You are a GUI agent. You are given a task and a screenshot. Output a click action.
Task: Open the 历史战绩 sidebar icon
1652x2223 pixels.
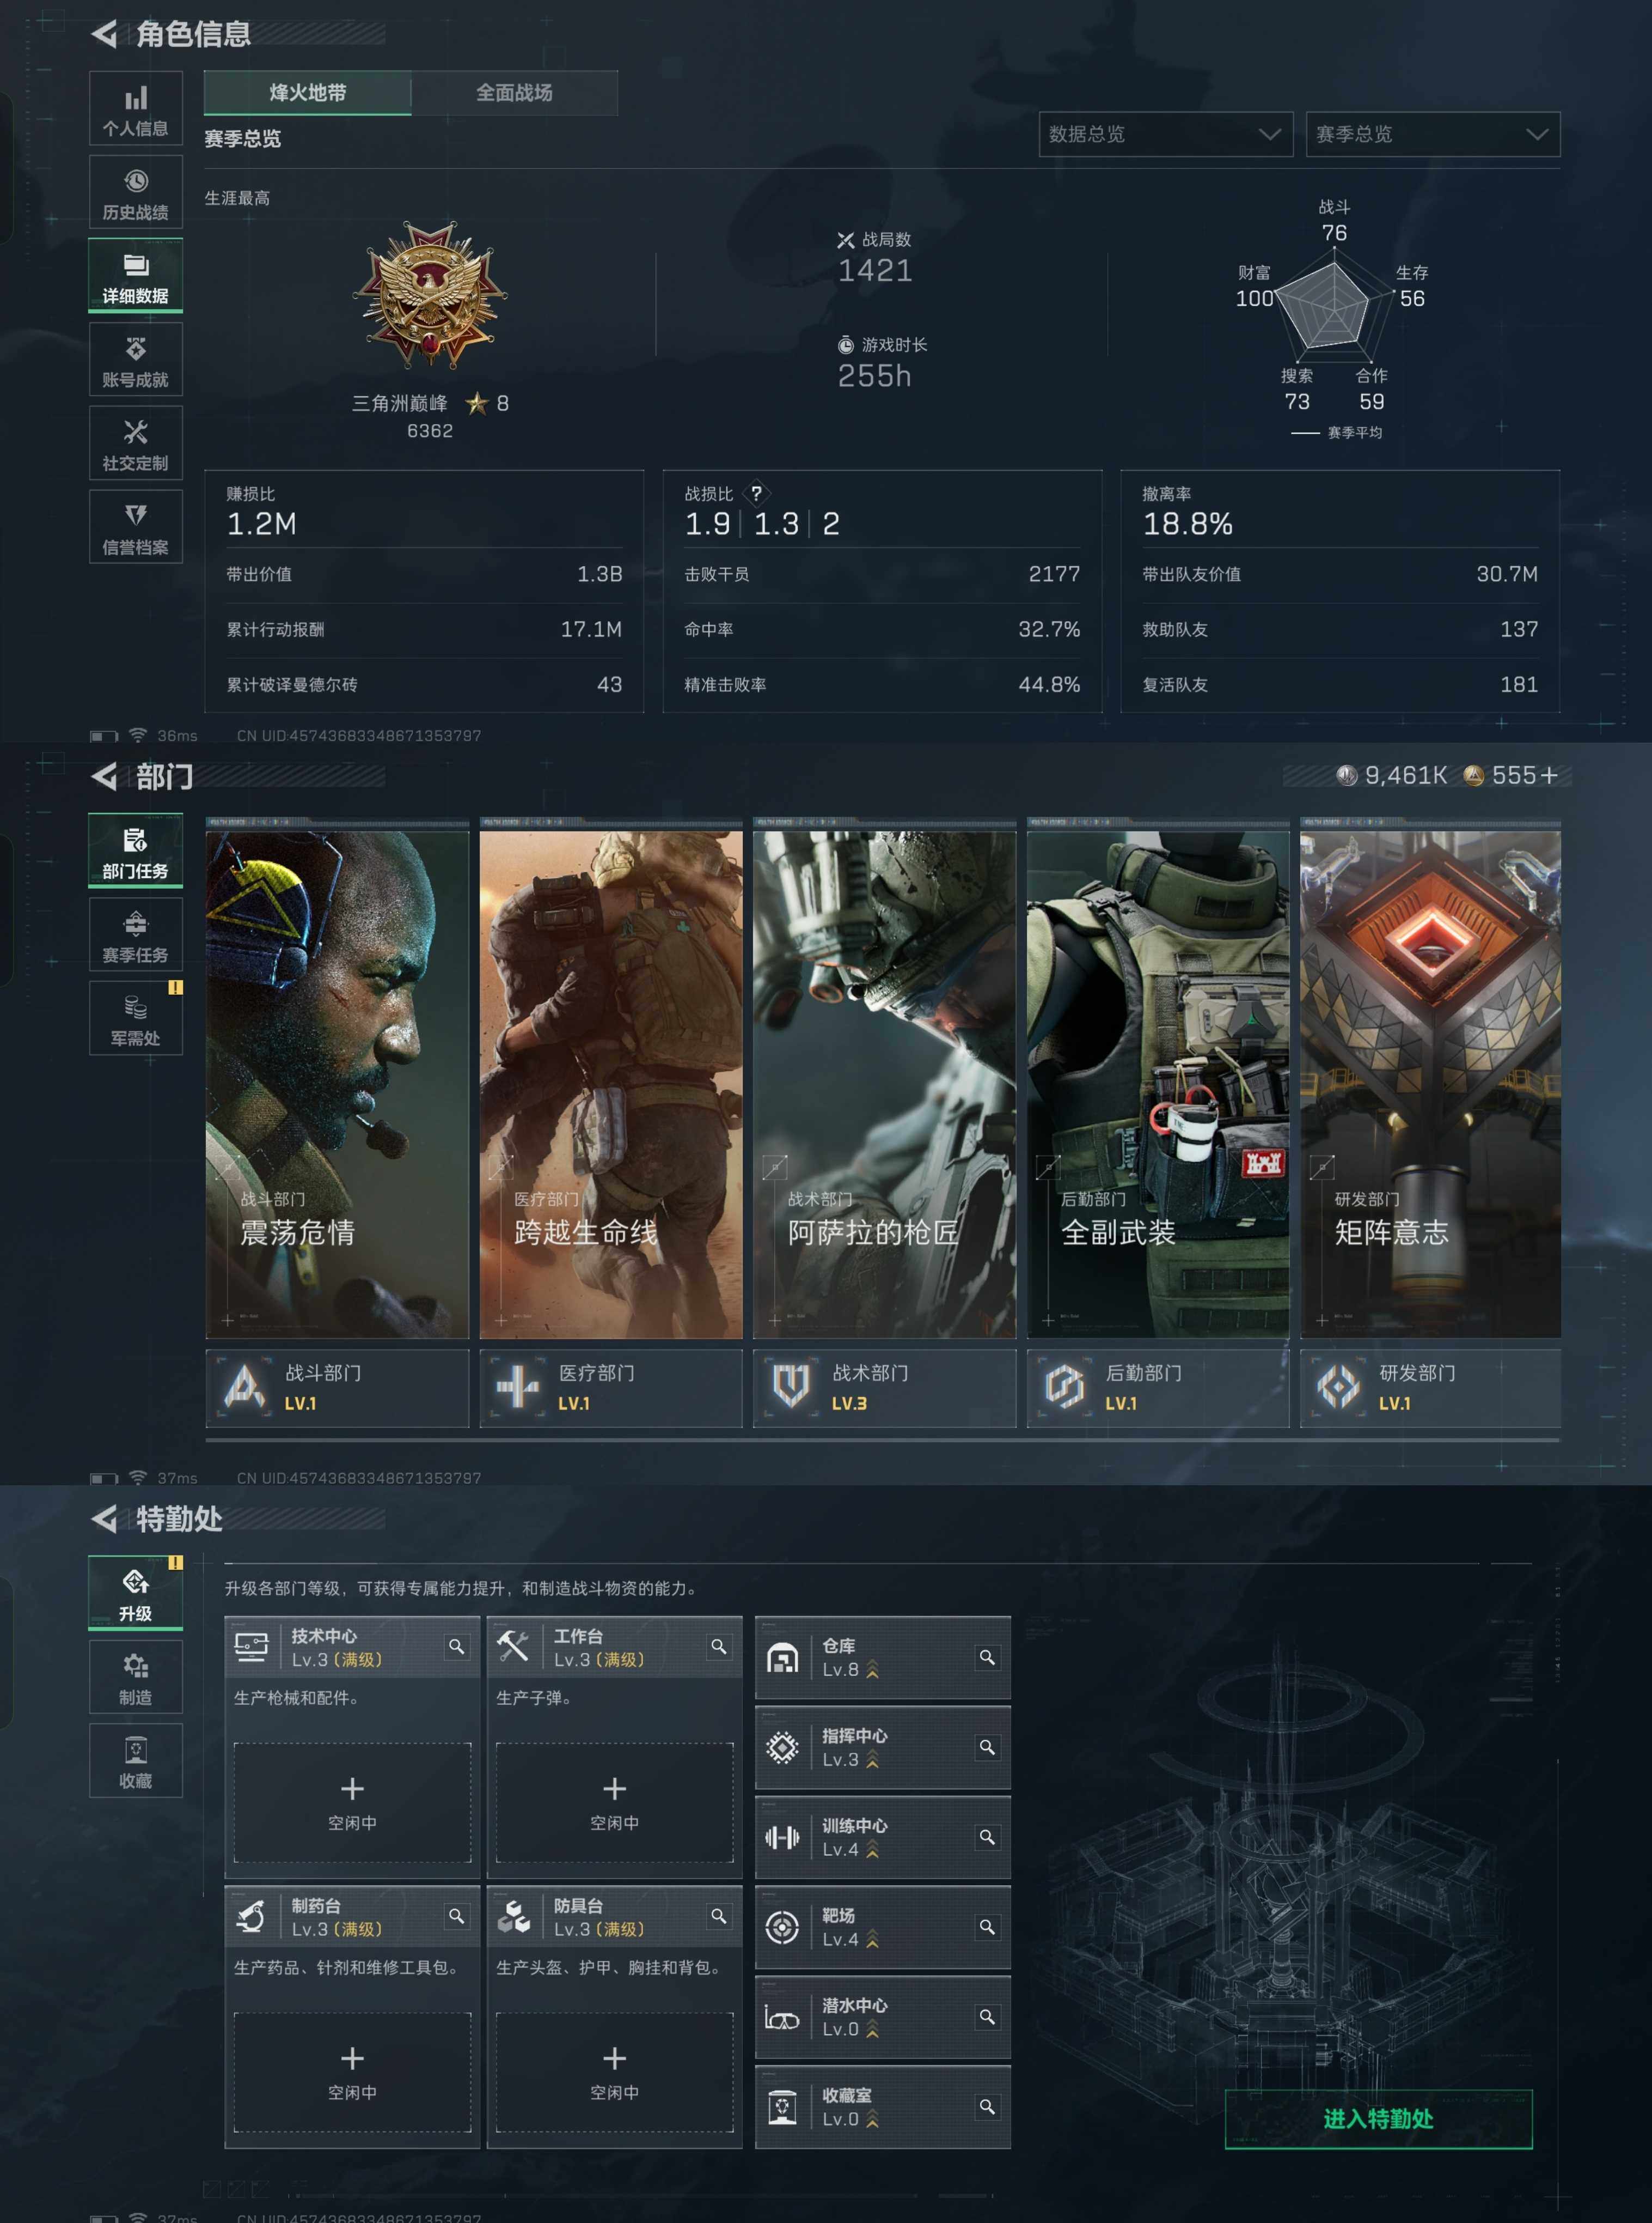coord(135,193)
